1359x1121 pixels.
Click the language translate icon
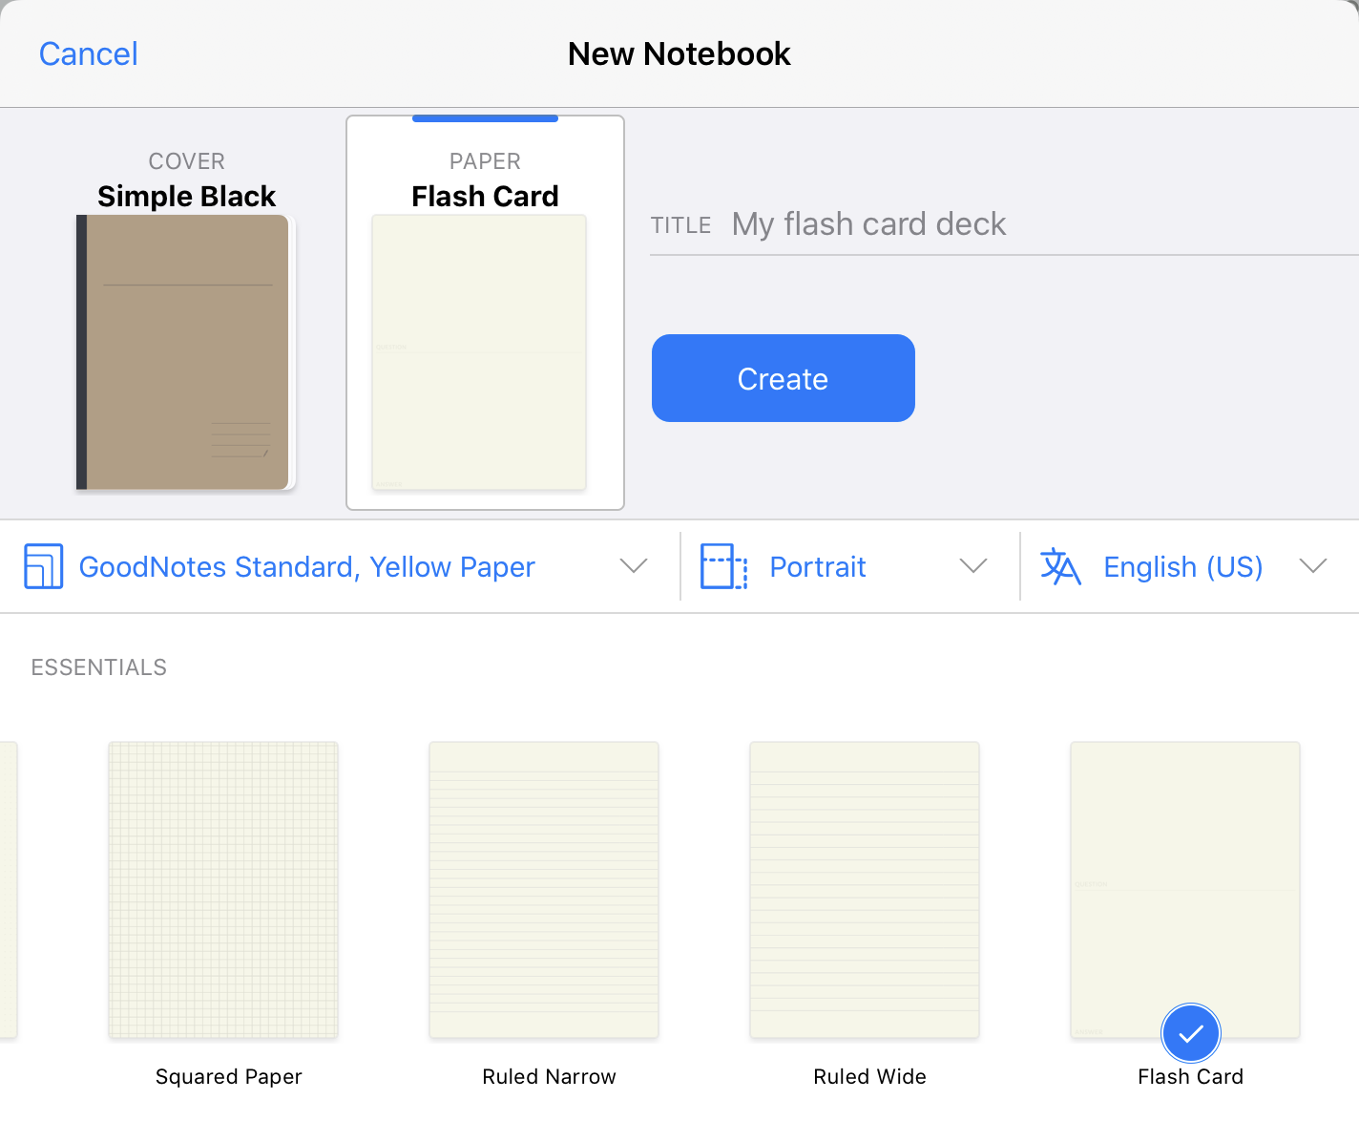(x=1060, y=566)
